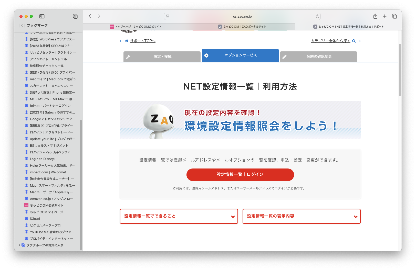Viewport: 416px width, 270px height.
Task: Click the right chevron after カテゴリー全体から探す
Action: click(360, 41)
